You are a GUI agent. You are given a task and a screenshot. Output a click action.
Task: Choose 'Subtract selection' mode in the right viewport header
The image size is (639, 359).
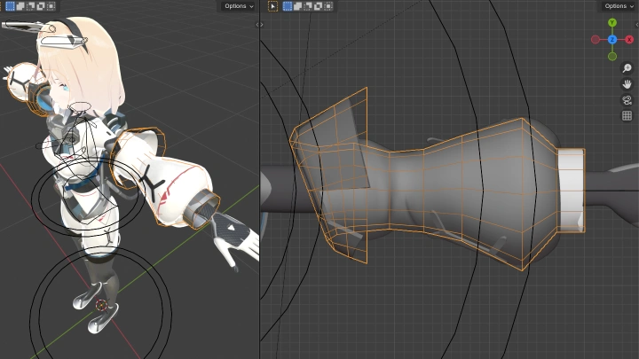(x=308, y=6)
